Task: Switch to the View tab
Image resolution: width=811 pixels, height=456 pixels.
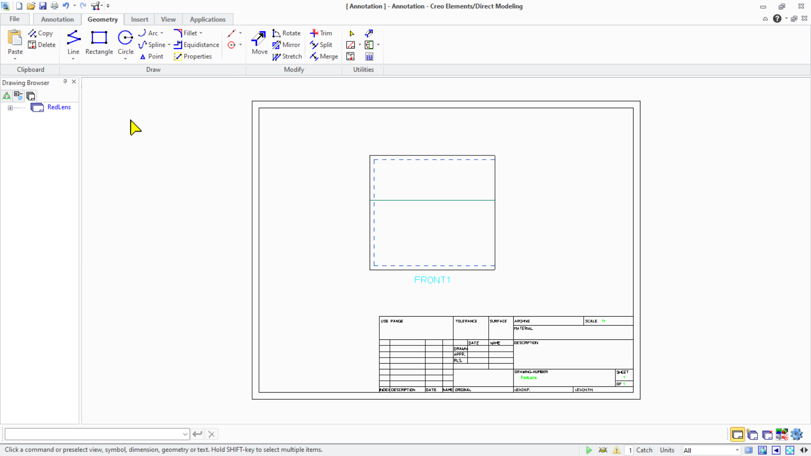Action: pos(168,19)
